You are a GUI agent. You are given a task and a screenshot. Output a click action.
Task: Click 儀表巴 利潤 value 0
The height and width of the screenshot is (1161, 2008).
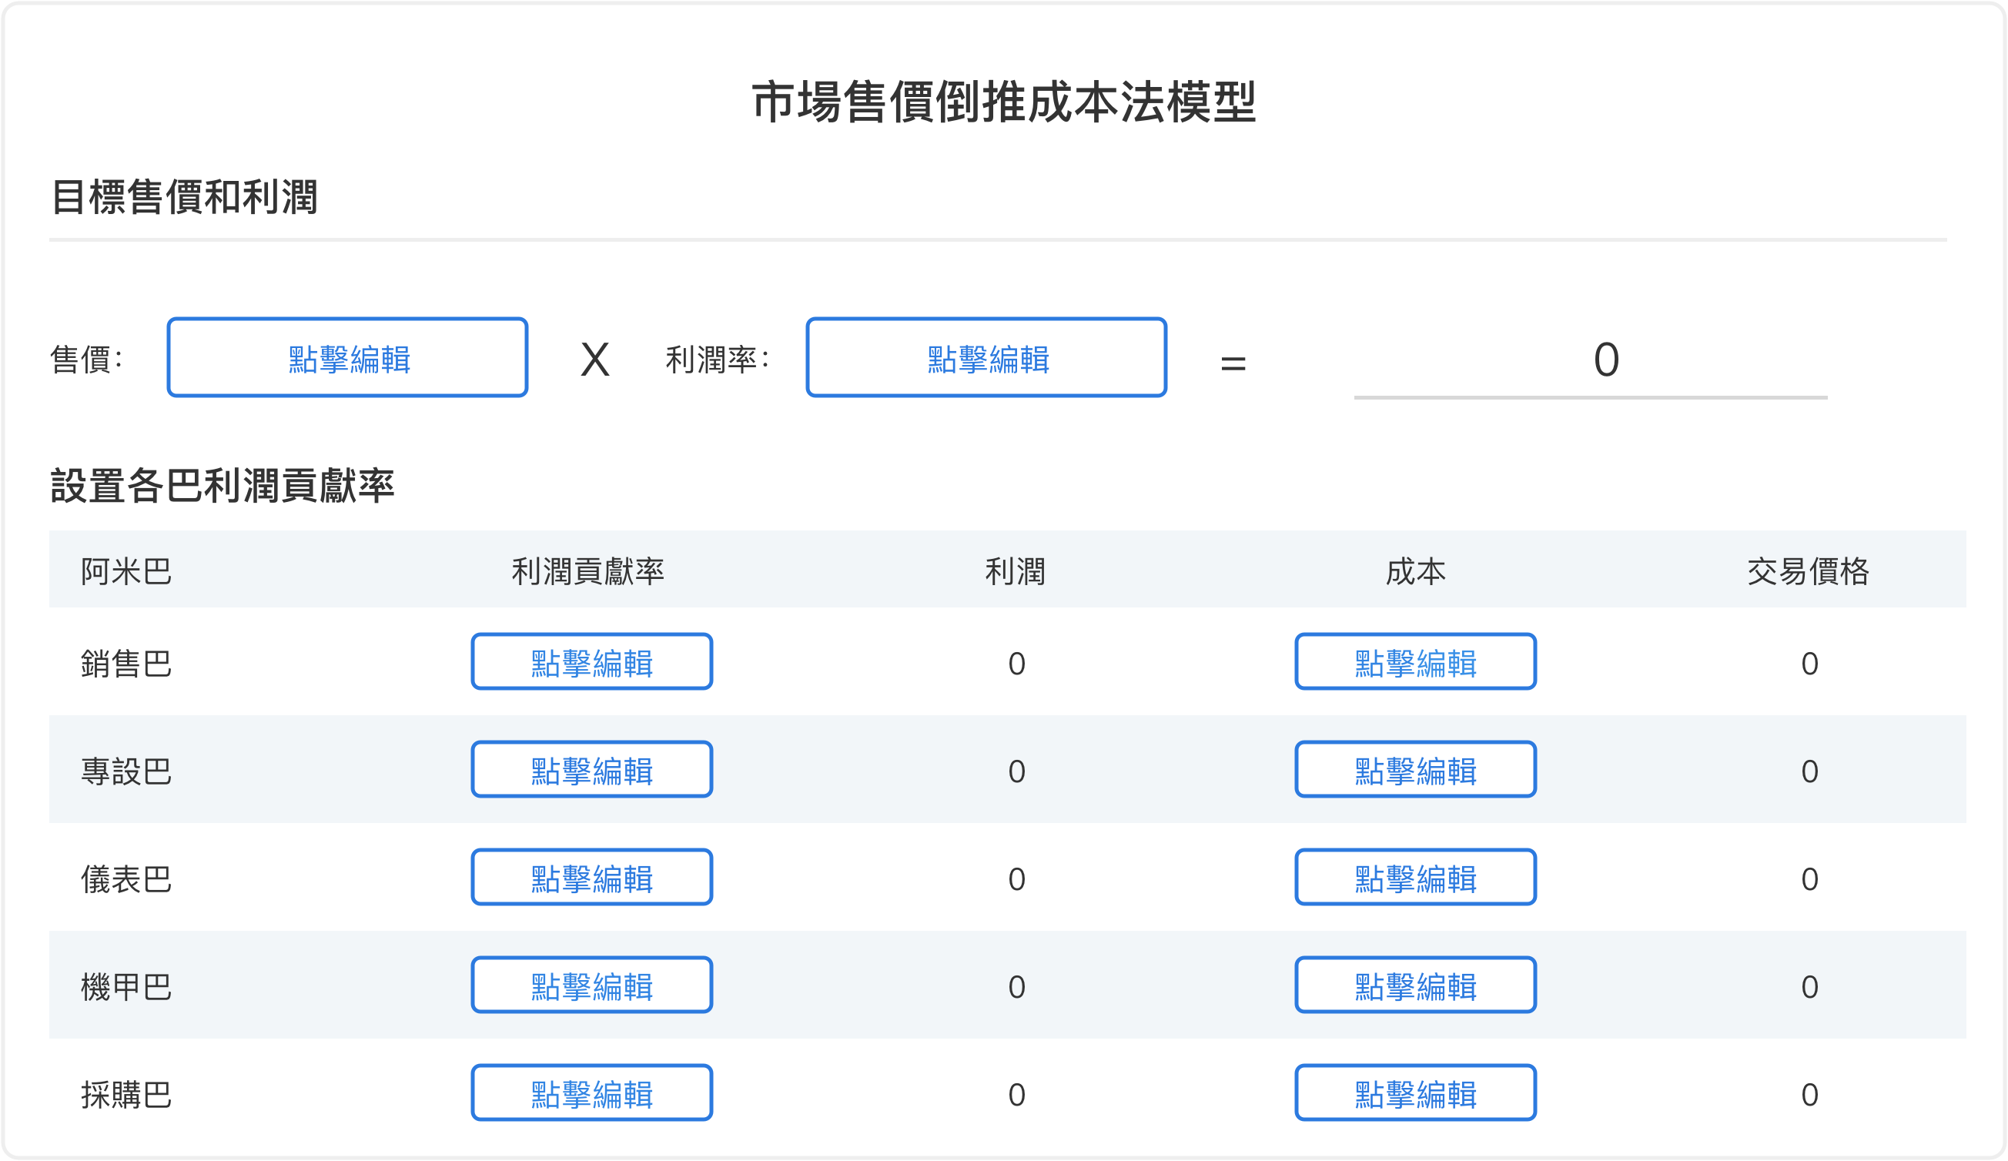[1017, 879]
